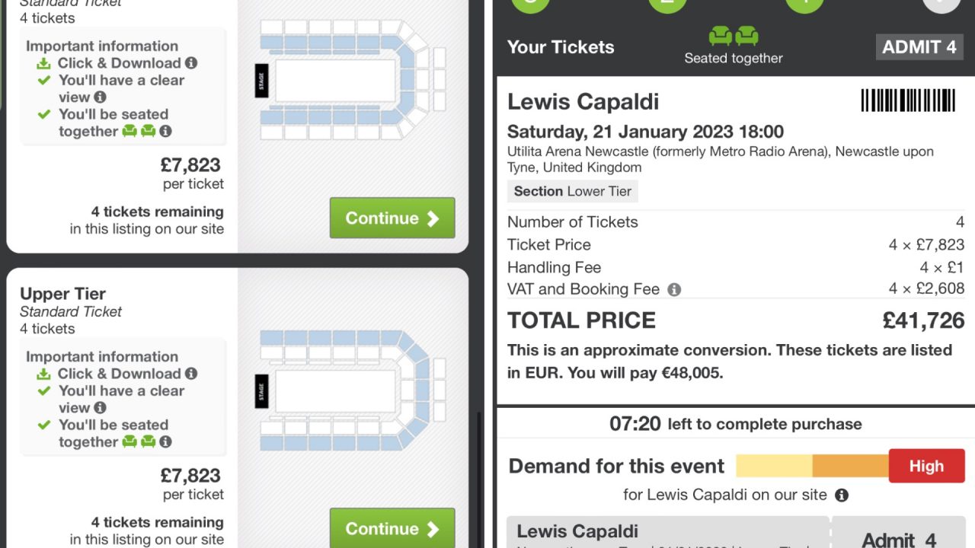Viewport: 975px width, 548px height.
Task: Click the Upper Tier Click & Download icon
Action: tap(44, 373)
